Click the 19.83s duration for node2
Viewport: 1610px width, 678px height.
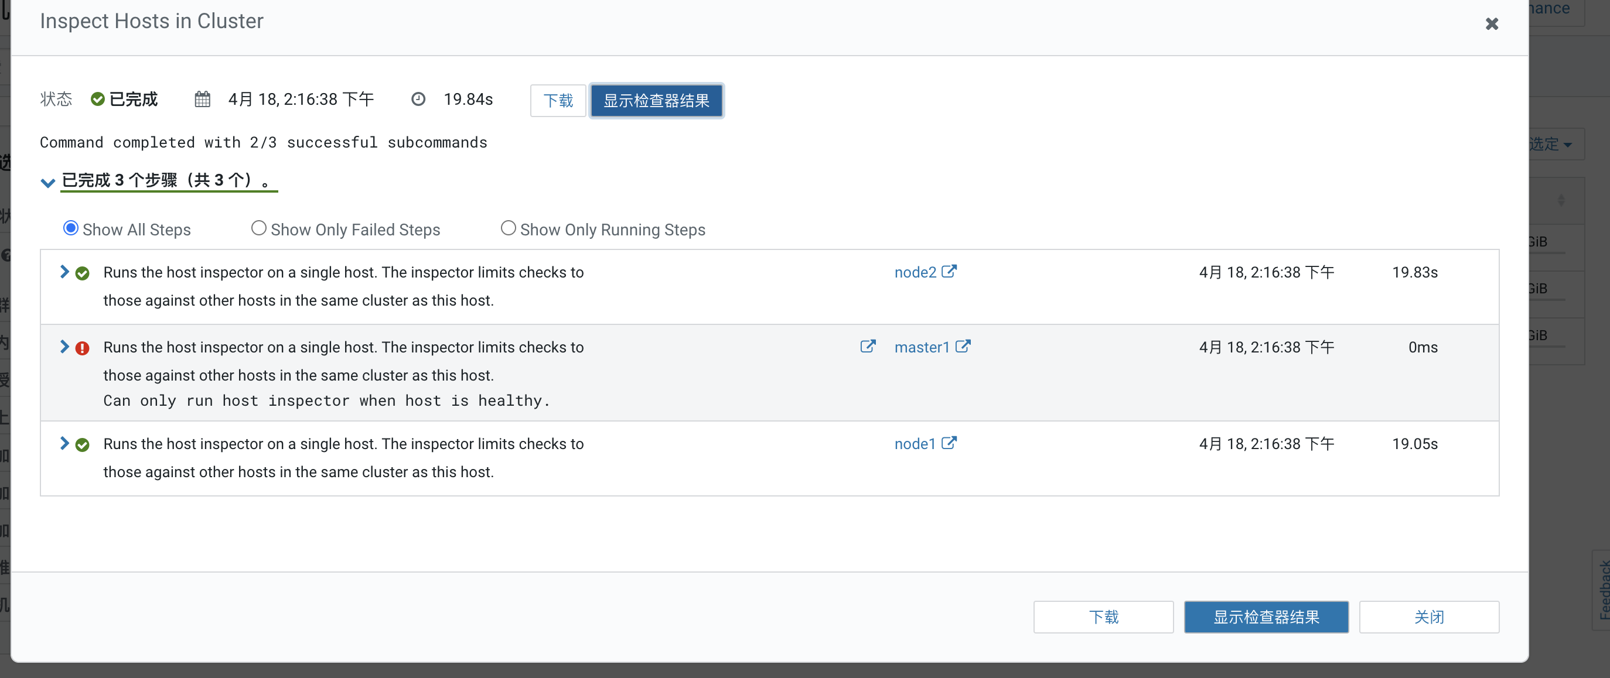(x=1414, y=272)
